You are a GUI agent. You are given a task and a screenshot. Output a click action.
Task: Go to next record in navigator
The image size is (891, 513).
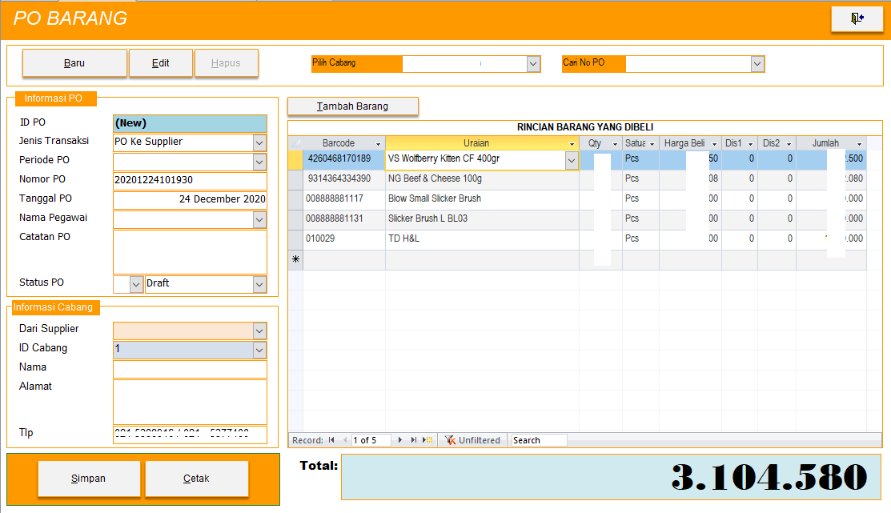pos(400,440)
